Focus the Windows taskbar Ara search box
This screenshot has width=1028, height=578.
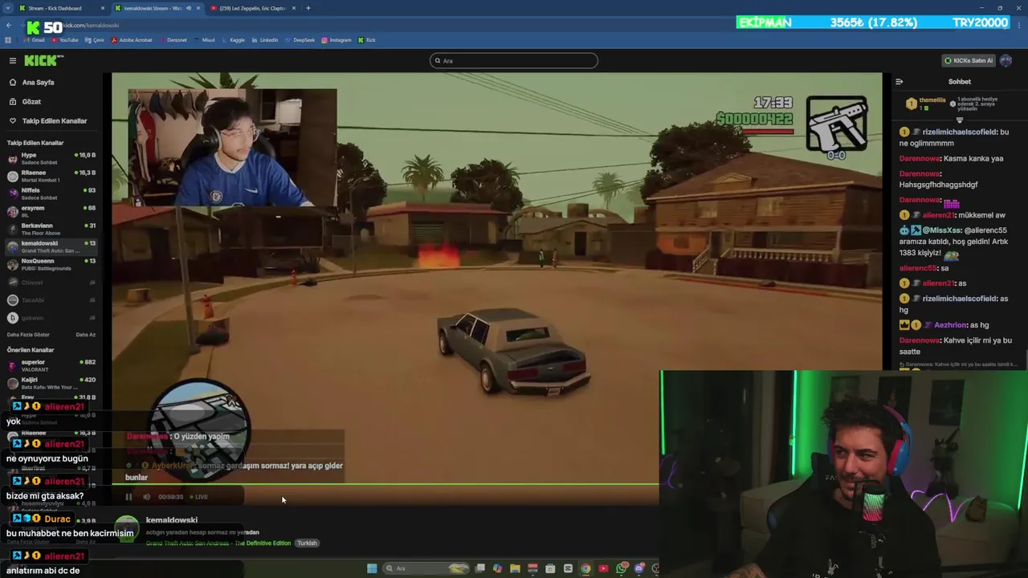click(x=426, y=568)
